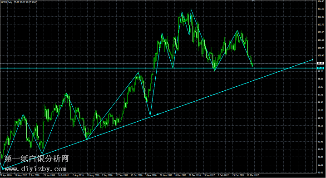The height and width of the screenshot is (178, 326).
Task: Click the 15 Oct 2016 date label
Action: (x=137, y=175)
